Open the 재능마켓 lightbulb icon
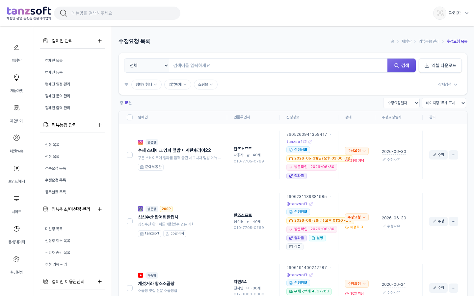474x296 pixels. click(x=16, y=78)
